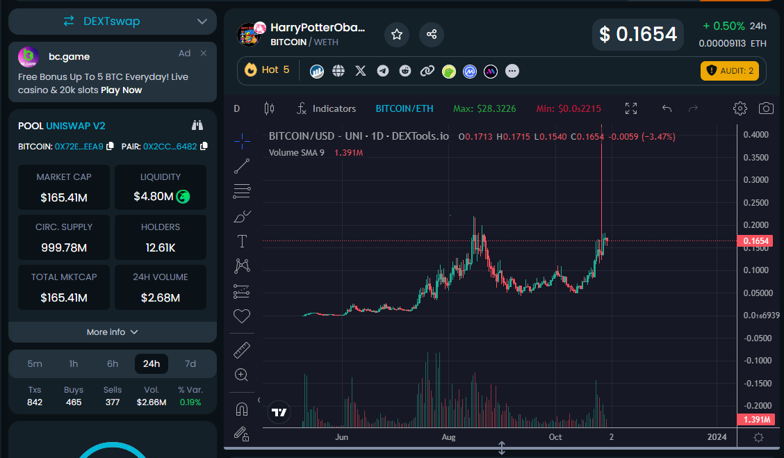
Task: Open CoinMarketCap listing icon
Action: (x=470, y=72)
